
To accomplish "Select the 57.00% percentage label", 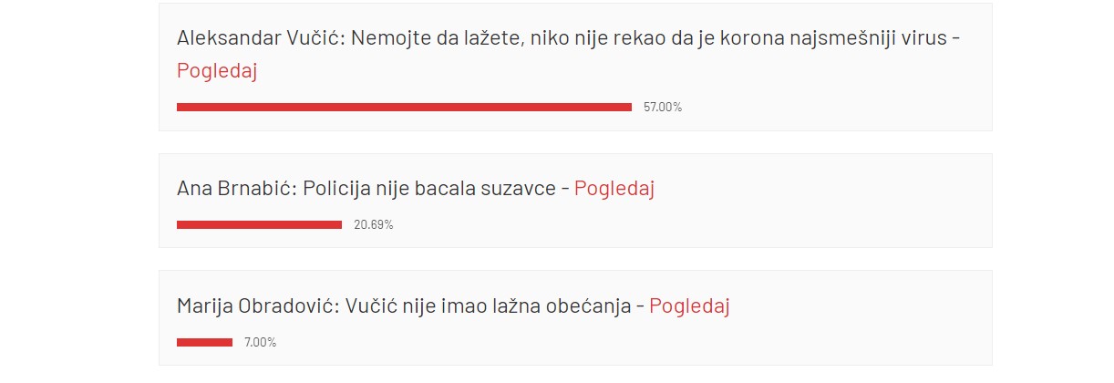I will click(x=663, y=108).
